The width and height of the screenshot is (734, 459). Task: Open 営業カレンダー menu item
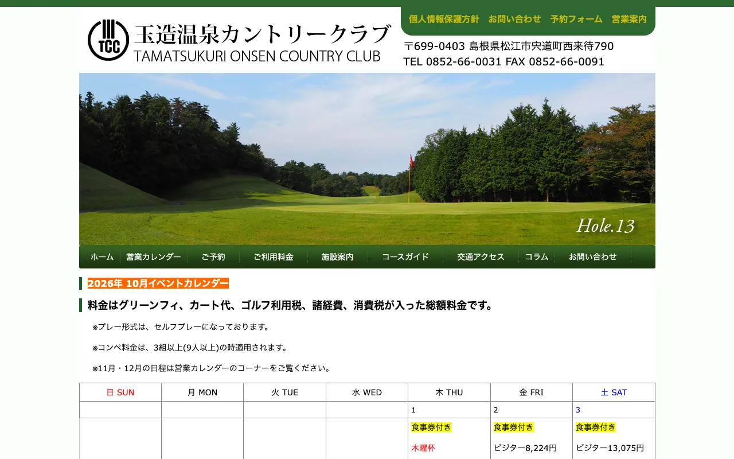pos(154,257)
